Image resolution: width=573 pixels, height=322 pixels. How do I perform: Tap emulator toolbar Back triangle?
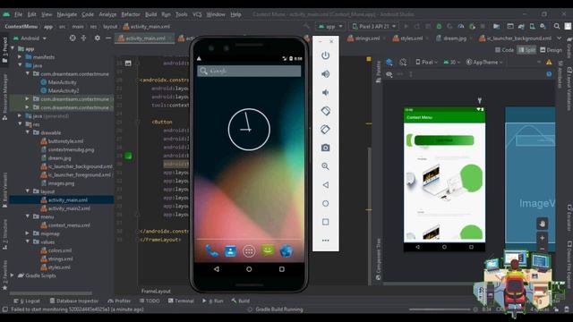click(325, 185)
